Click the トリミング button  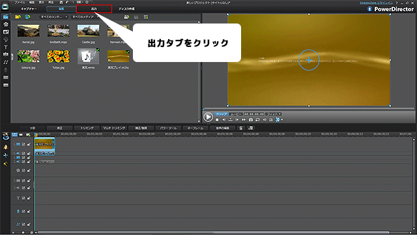[87, 128]
